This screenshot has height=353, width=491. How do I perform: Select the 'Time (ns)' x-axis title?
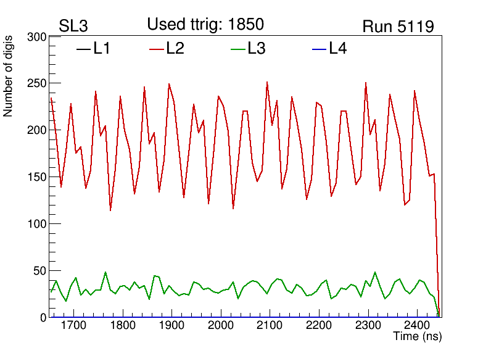click(x=418, y=337)
